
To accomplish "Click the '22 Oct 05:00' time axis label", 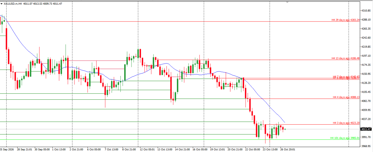I will click(253, 149).
